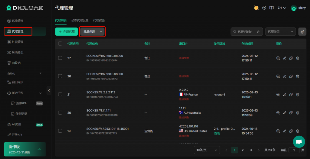
Task: Open the documentation book icon
Action: pyautogui.click(x=272, y=8)
